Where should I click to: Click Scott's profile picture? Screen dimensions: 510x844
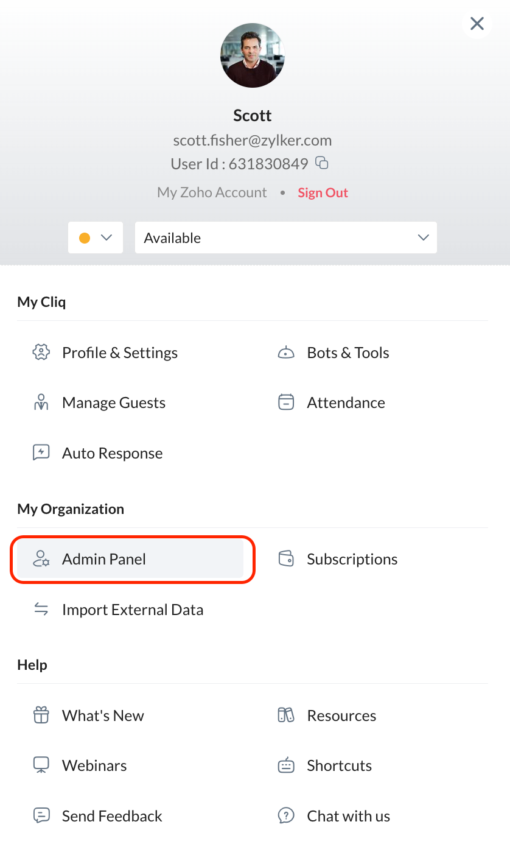click(253, 55)
